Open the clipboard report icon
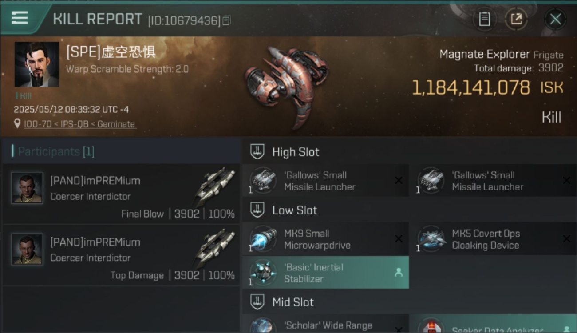 484,19
